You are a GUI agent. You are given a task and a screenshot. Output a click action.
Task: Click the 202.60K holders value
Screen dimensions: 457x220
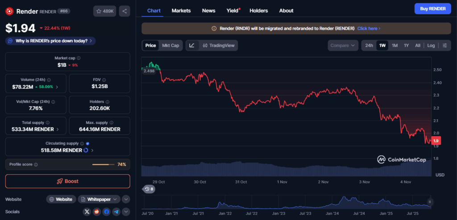pos(100,108)
